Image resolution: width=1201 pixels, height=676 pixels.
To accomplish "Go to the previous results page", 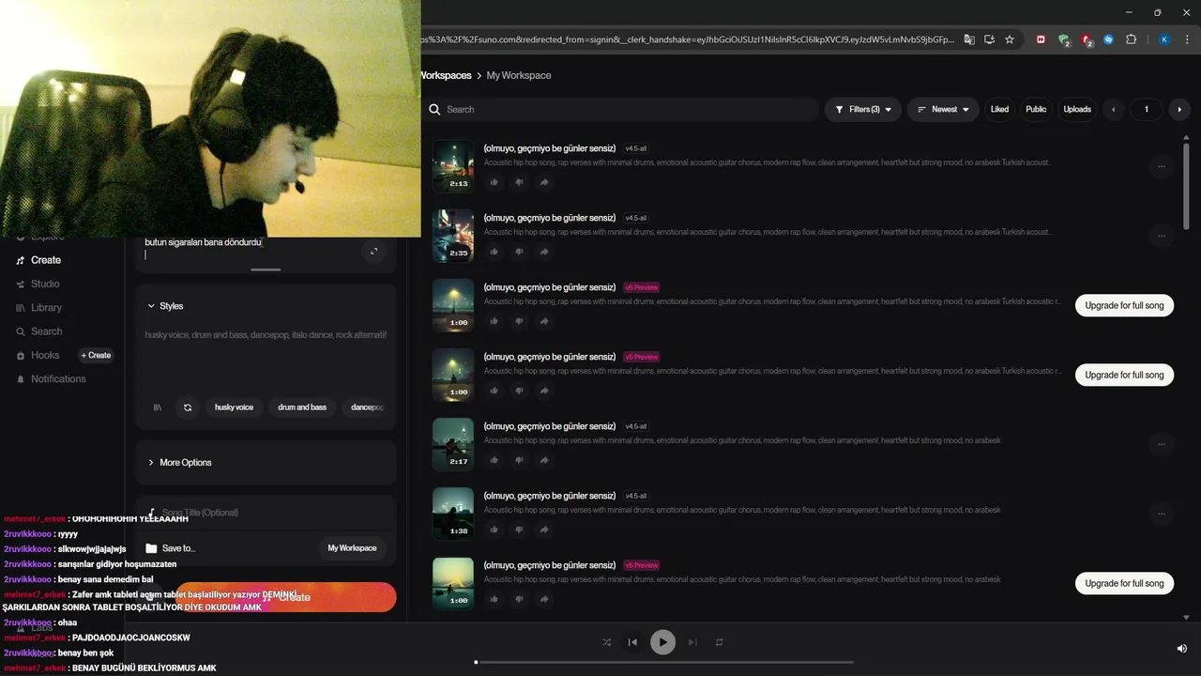I will 1114,110.
